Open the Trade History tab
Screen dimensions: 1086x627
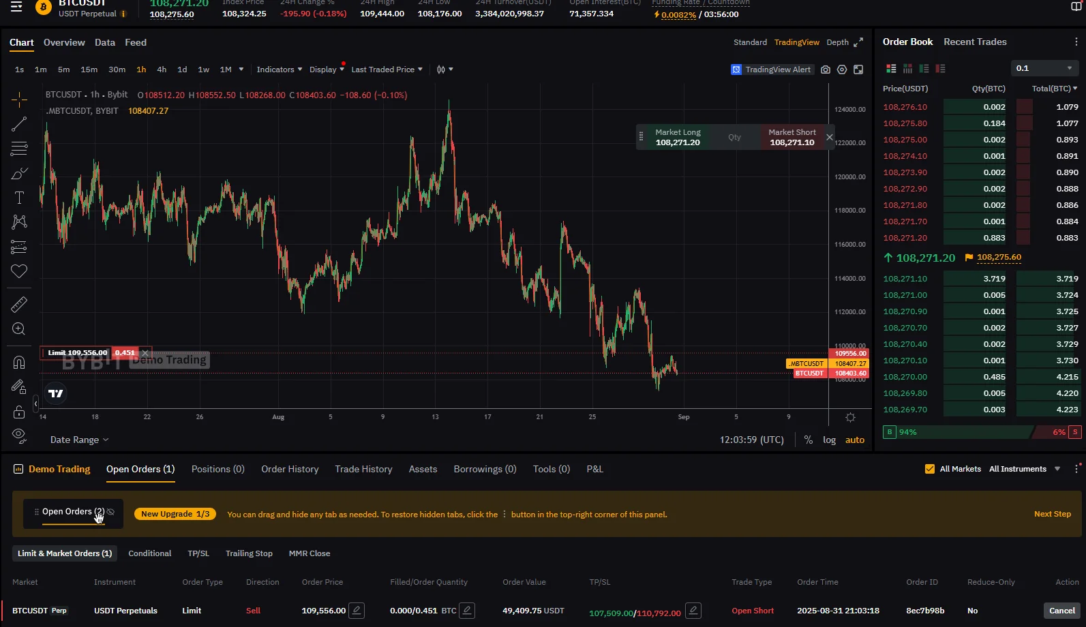[363, 469]
